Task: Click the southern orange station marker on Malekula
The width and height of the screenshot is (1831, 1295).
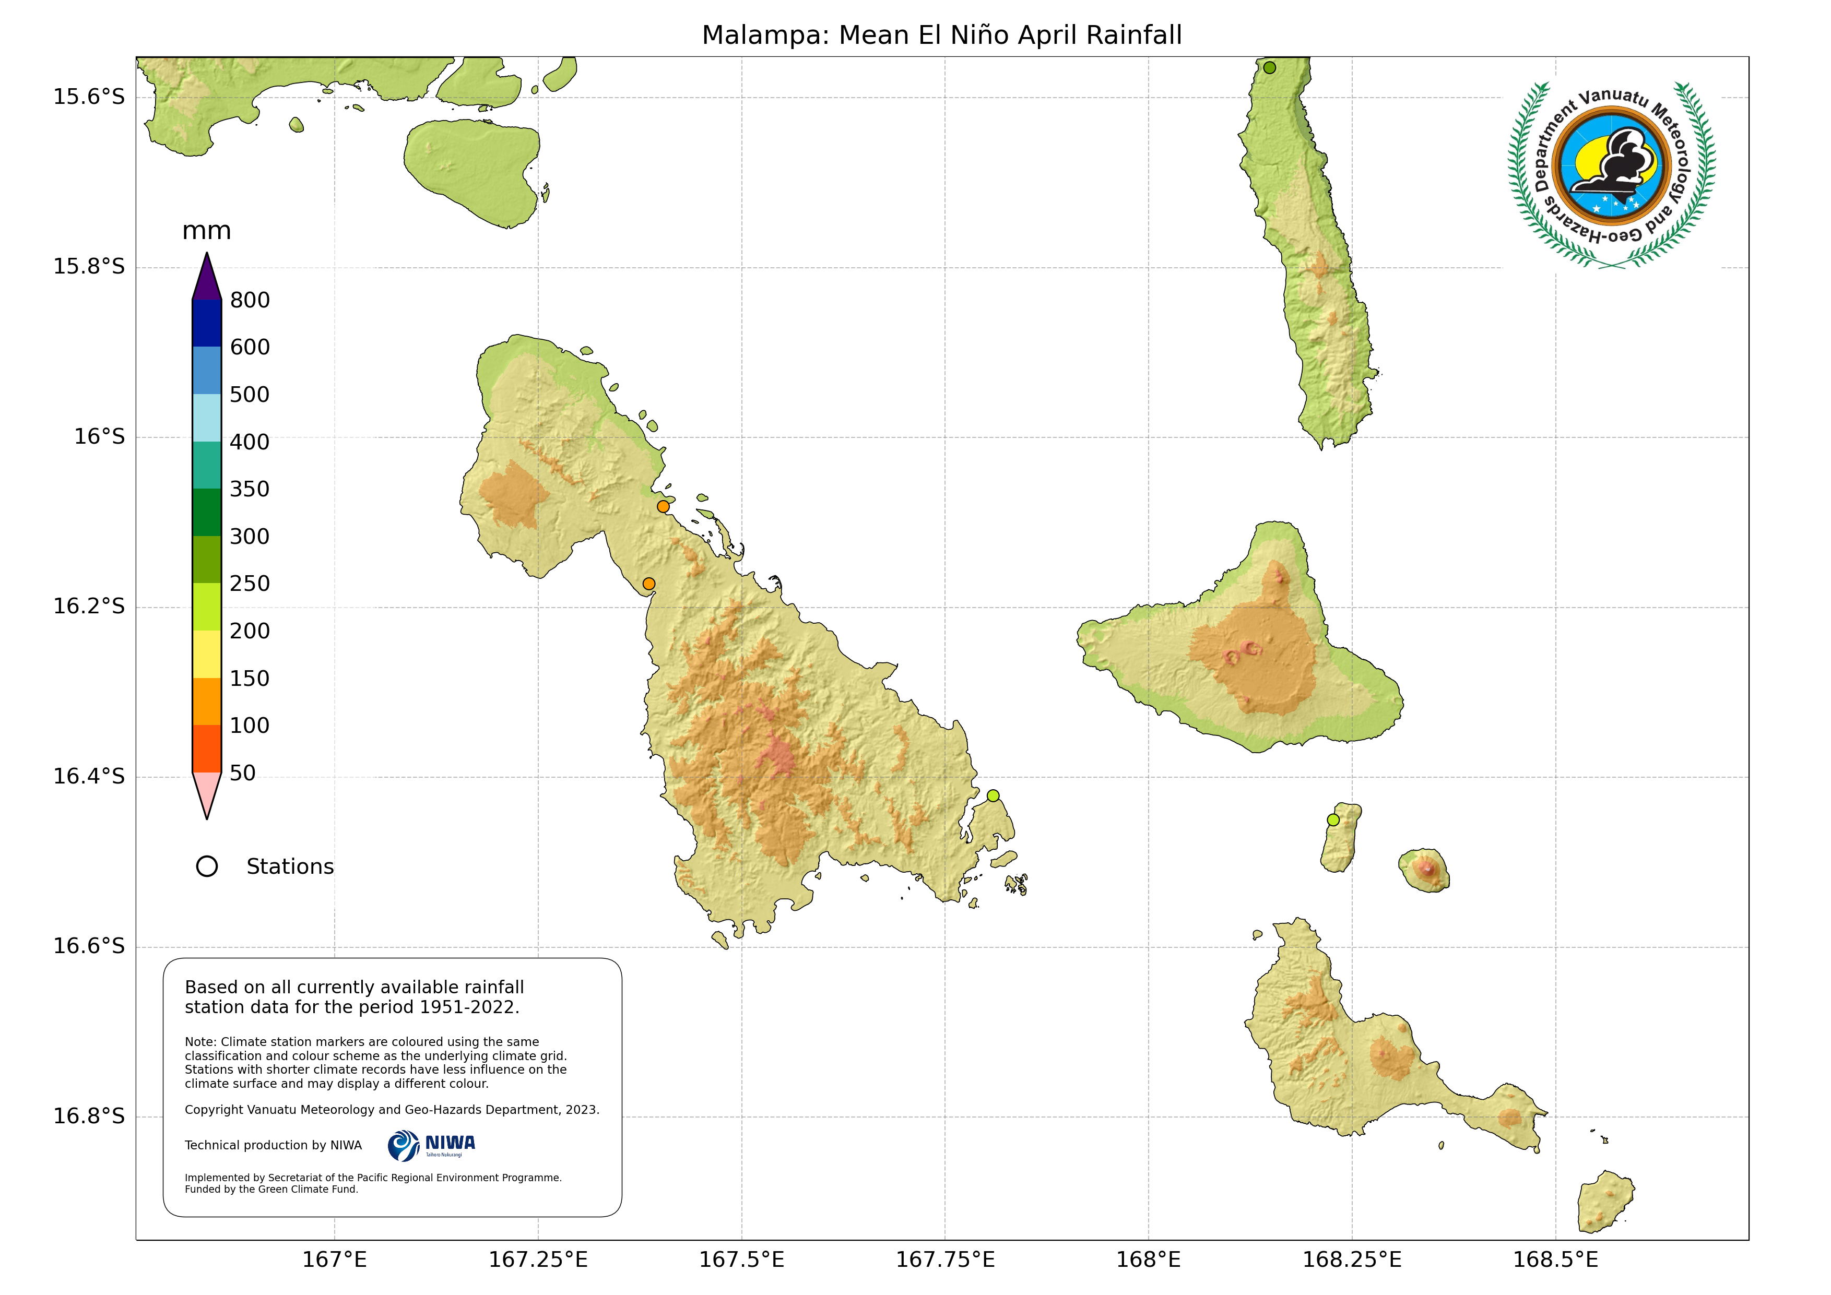Action: coord(648,584)
